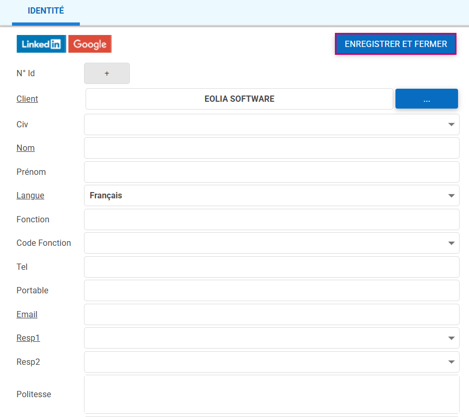Click inside the Politesse text area
Screen dimensions: 469x417
[271, 395]
